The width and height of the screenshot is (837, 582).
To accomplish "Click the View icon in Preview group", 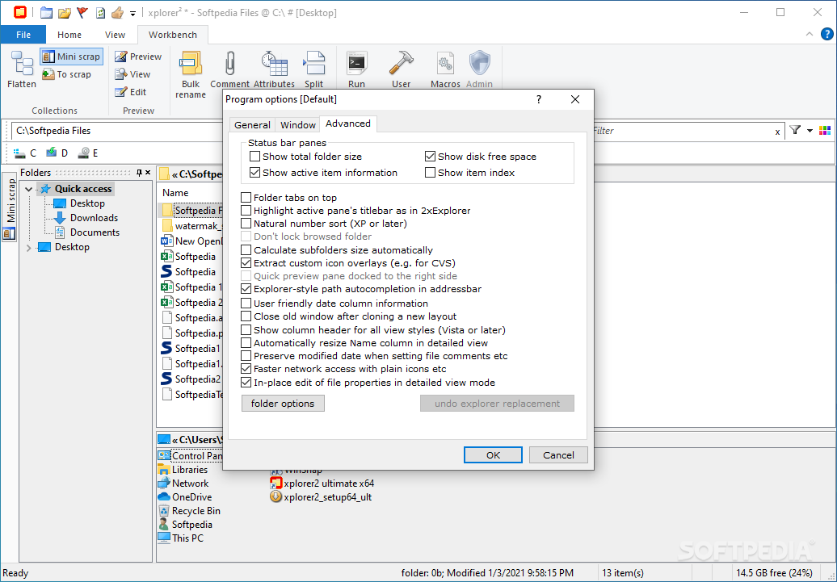I will [120, 74].
